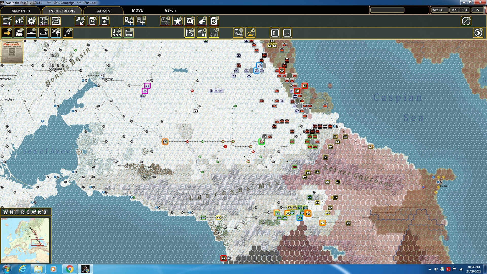Screen dimensions: 487x274
Task: Select Naval transport warship mode F3
Action: pos(31,33)
